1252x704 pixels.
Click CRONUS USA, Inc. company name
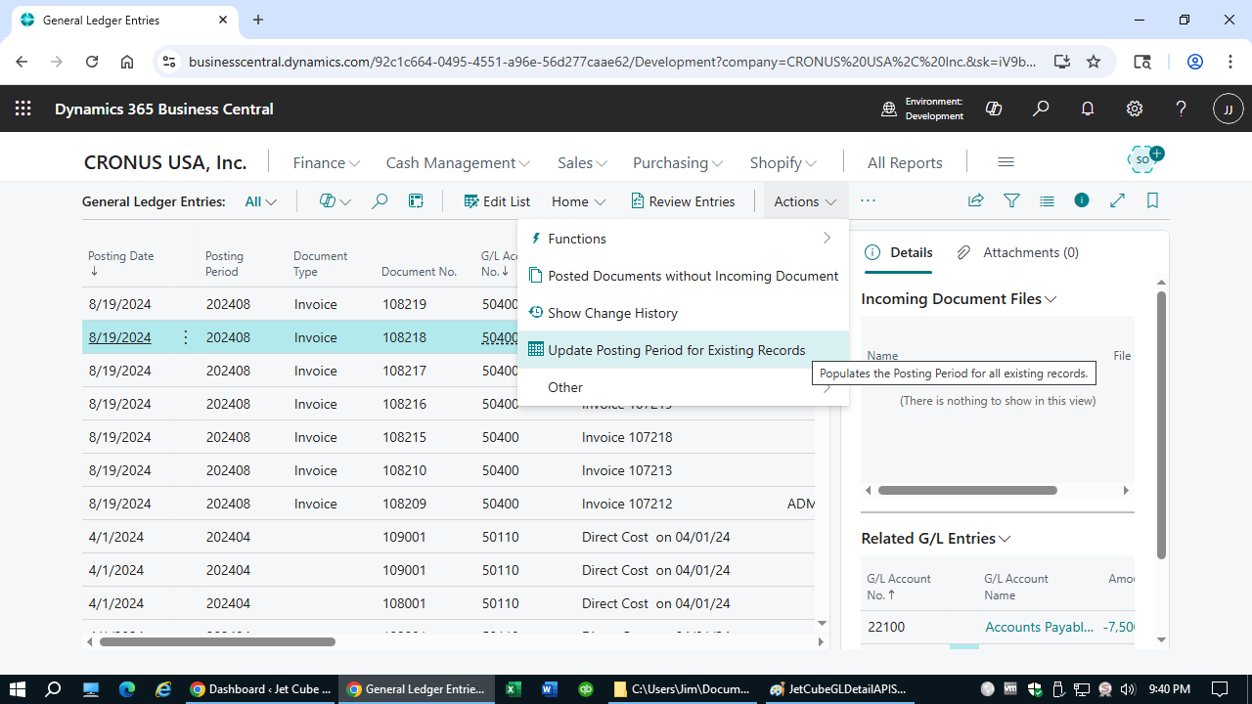[x=165, y=162]
